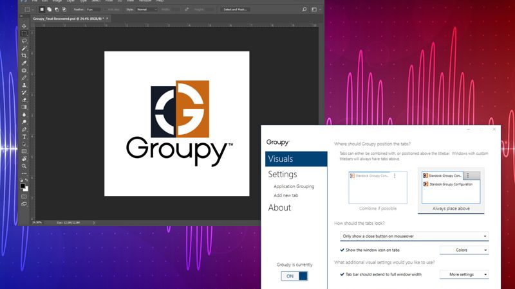515x289 pixels.
Task: Click the Add to Selection icon
Action: [x=49, y=10]
